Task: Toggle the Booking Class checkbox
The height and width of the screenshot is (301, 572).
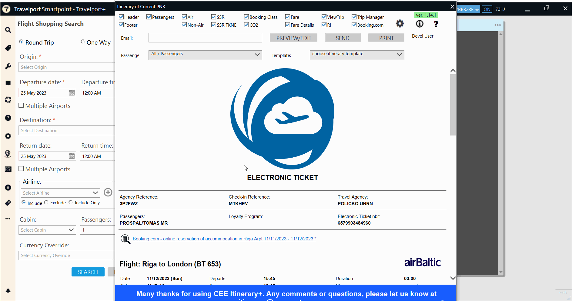Action: [x=246, y=17]
